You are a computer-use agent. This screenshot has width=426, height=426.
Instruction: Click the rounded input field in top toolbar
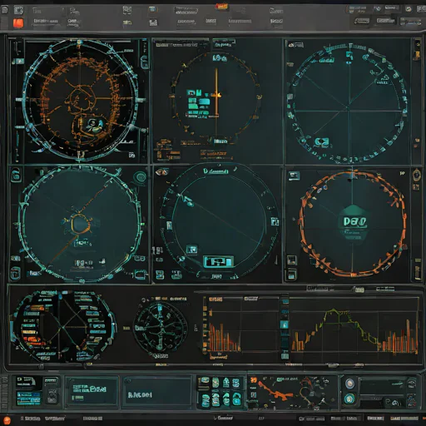click(x=186, y=11)
